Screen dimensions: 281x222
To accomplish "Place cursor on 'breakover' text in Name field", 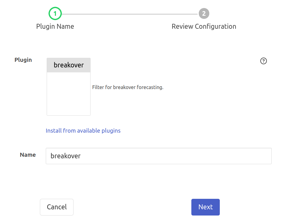I will coord(66,156).
